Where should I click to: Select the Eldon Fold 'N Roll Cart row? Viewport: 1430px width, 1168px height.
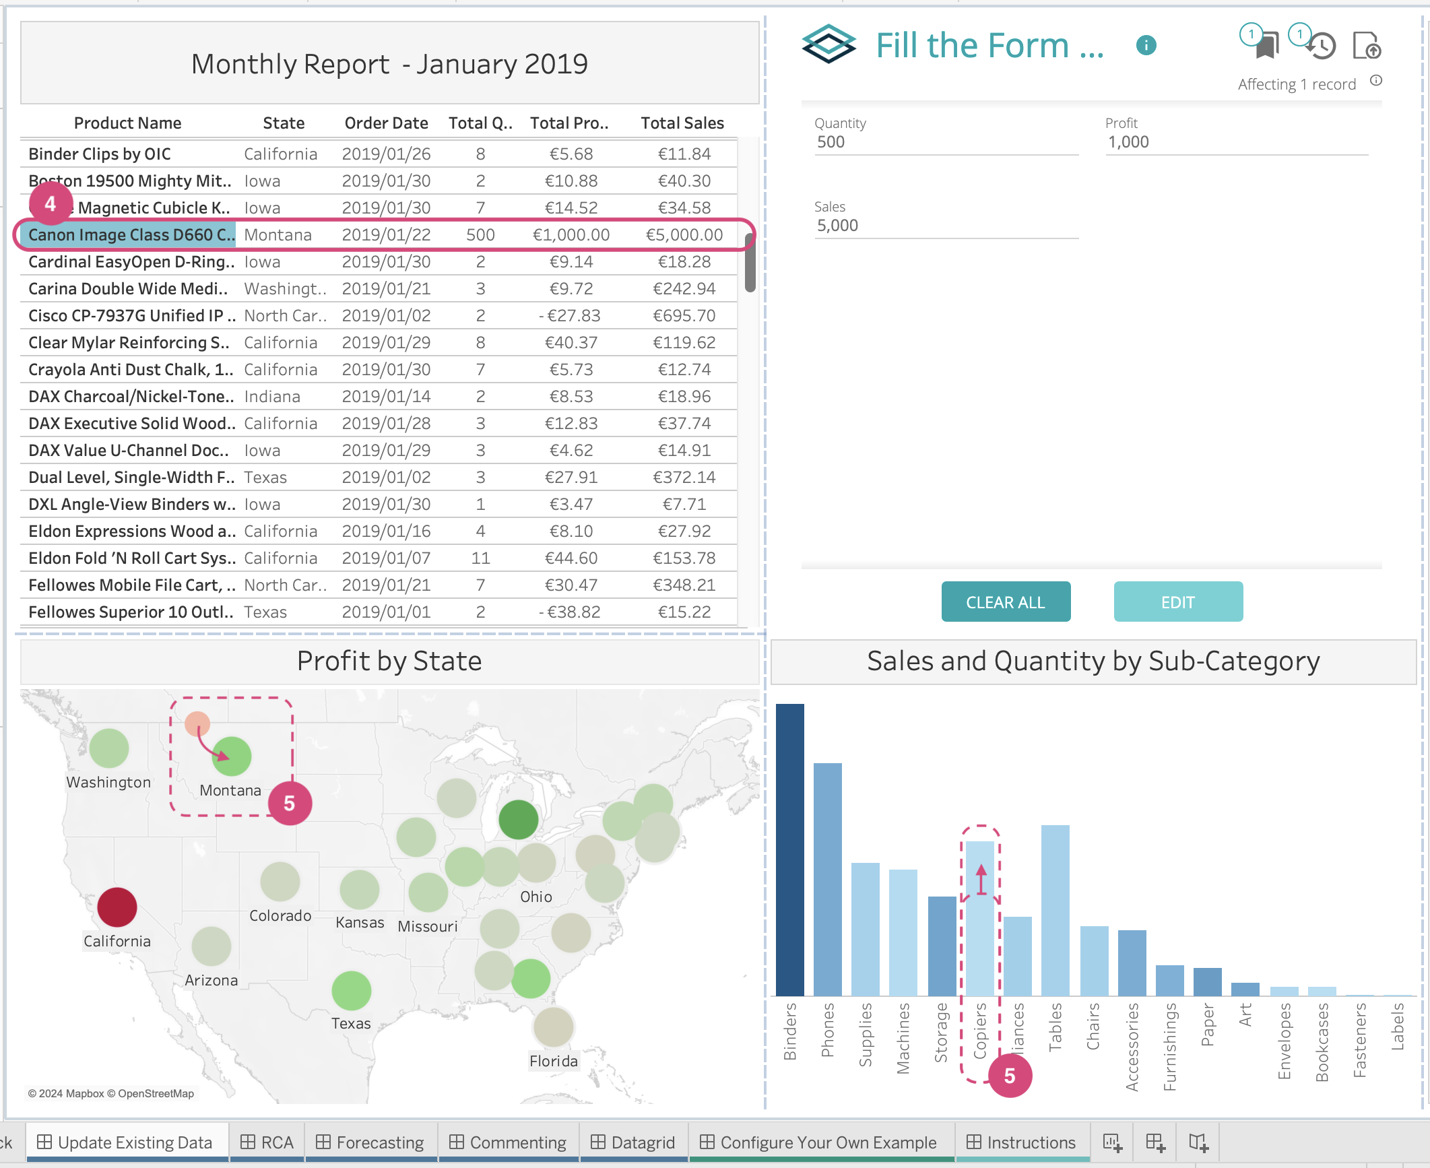point(379,558)
